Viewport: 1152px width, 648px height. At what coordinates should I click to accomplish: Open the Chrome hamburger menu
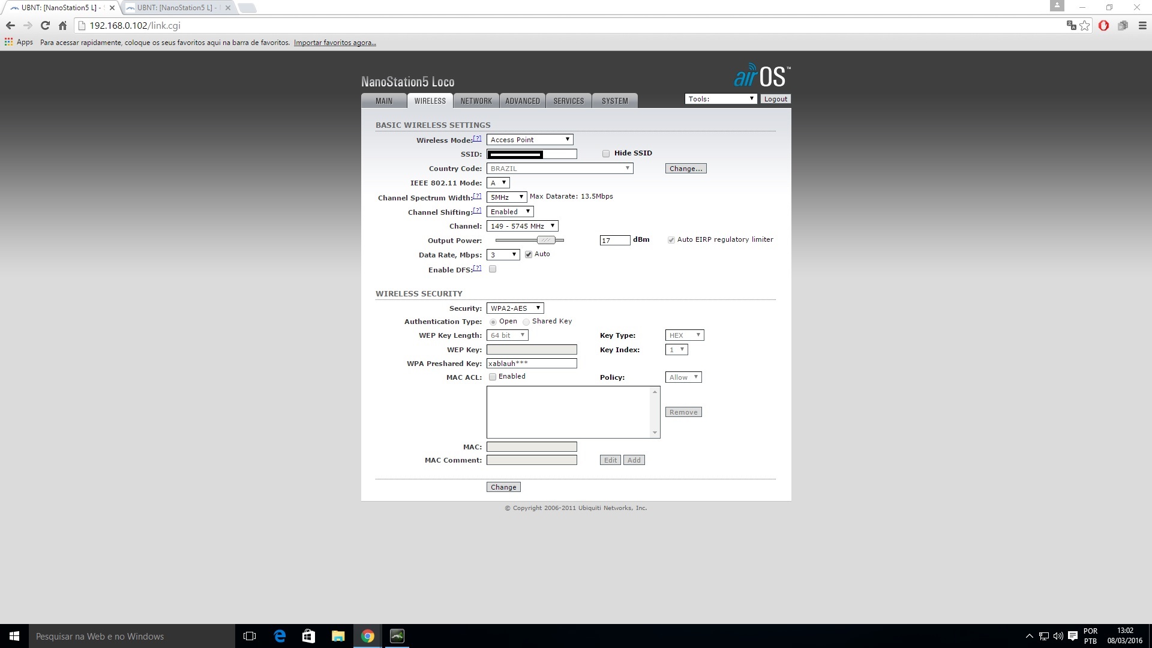click(1142, 26)
